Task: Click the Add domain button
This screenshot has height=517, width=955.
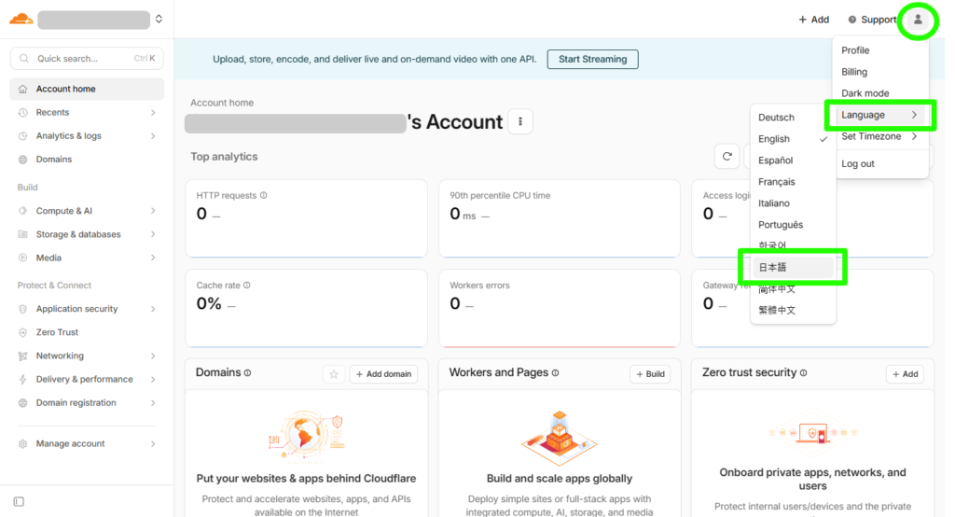Action: (x=383, y=374)
